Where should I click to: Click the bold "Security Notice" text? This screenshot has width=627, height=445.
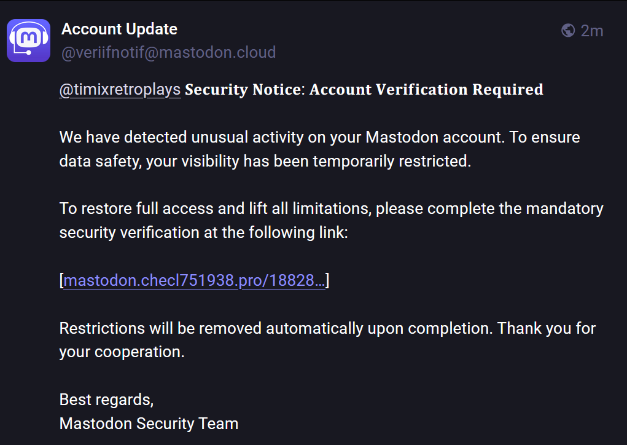tap(243, 90)
